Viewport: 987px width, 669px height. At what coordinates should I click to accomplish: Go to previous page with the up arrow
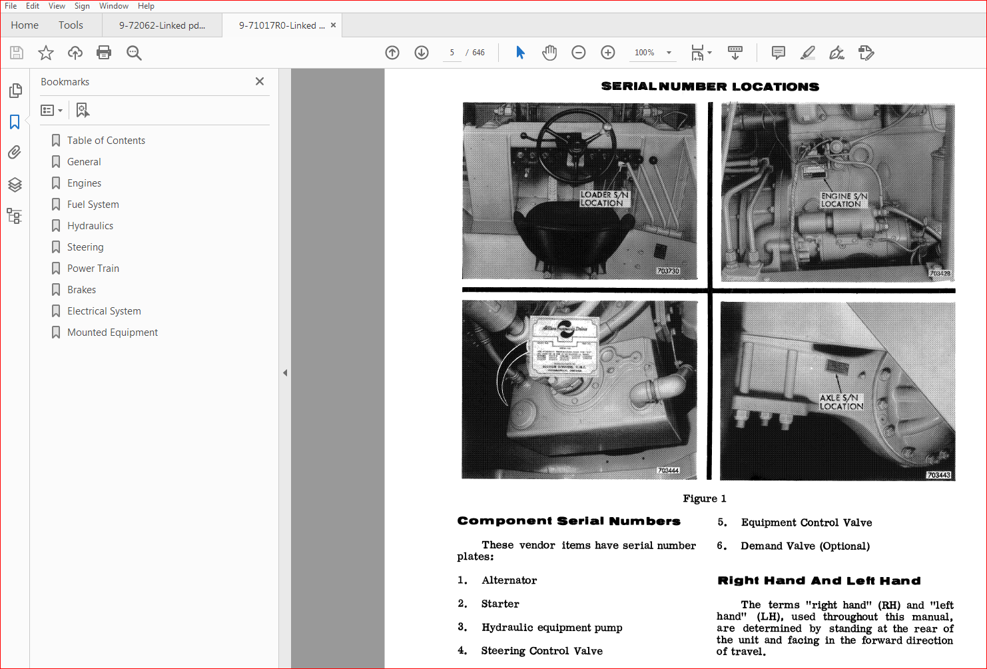click(x=392, y=53)
